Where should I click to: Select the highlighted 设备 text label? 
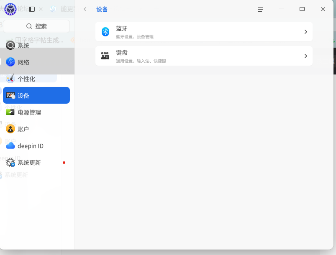tap(23, 96)
